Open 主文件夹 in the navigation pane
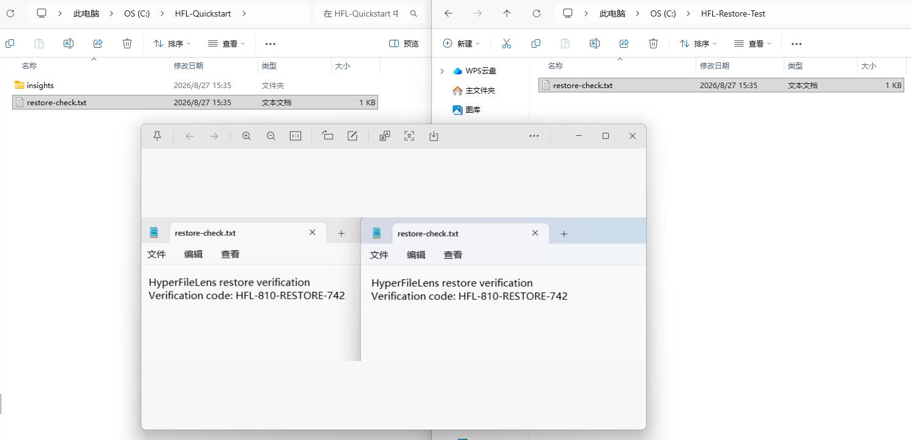Image resolution: width=911 pixels, height=440 pixels. click(x=474, y=91)
